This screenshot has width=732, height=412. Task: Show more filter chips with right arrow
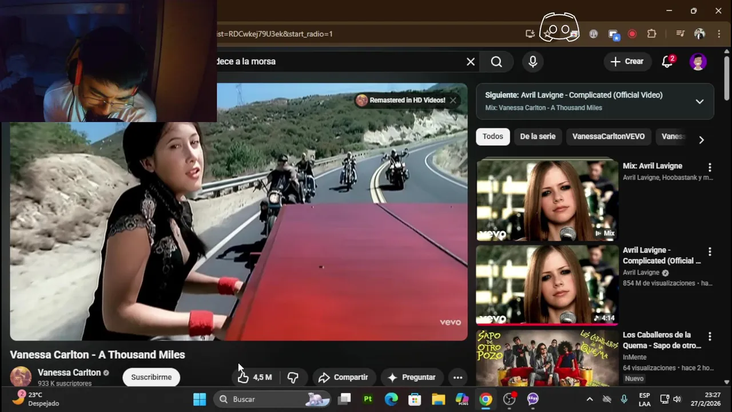(x=701, y=140)
